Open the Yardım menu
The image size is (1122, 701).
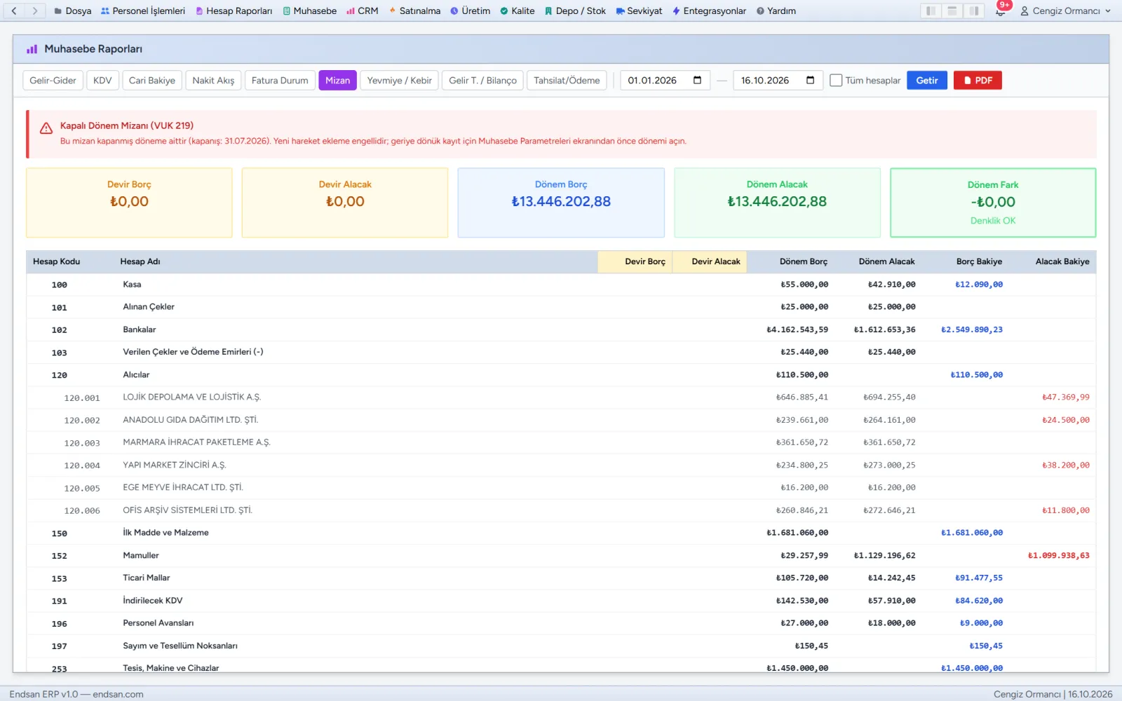(776, 11)
